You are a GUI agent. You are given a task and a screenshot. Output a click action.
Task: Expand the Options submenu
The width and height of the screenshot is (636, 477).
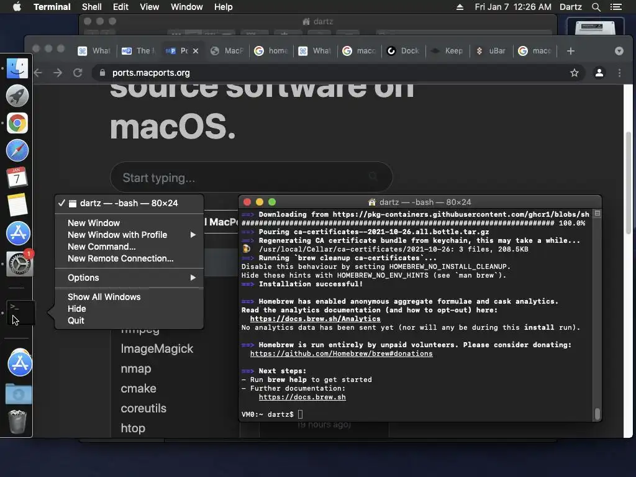coord(129,278)
